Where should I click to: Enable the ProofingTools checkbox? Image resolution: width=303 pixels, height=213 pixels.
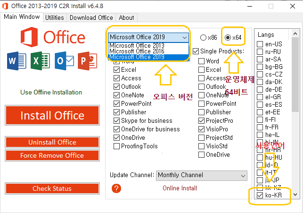pyautogui.click(x=116, y=146)
